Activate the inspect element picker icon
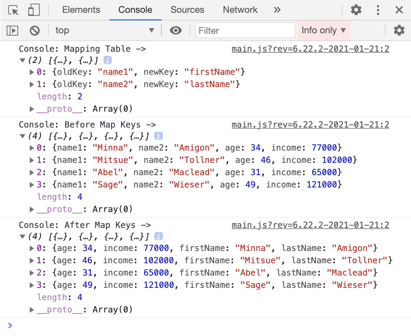Image resolution: width=411 pixels, height=336 pixels. click(13, 10)
